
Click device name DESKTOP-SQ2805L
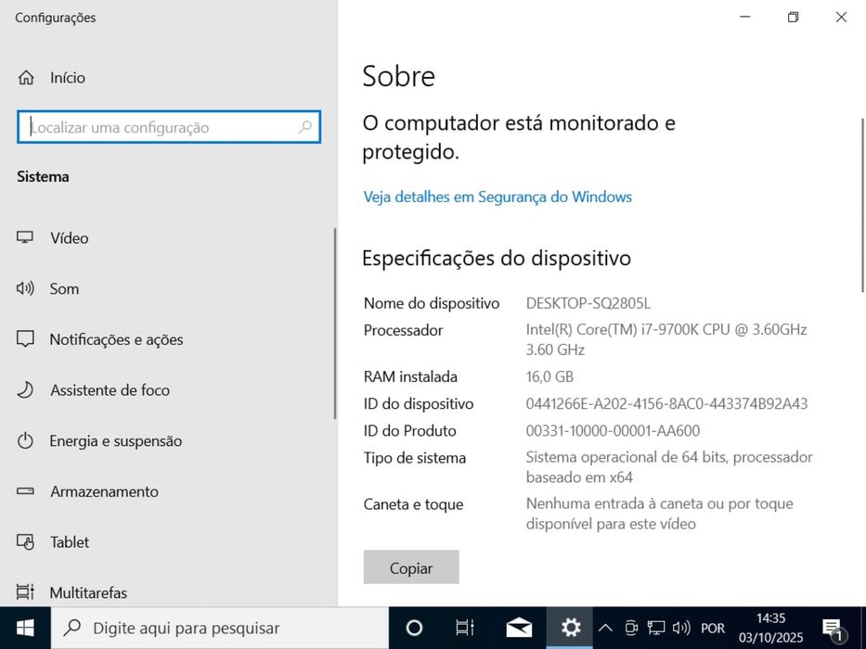point(588,303)
